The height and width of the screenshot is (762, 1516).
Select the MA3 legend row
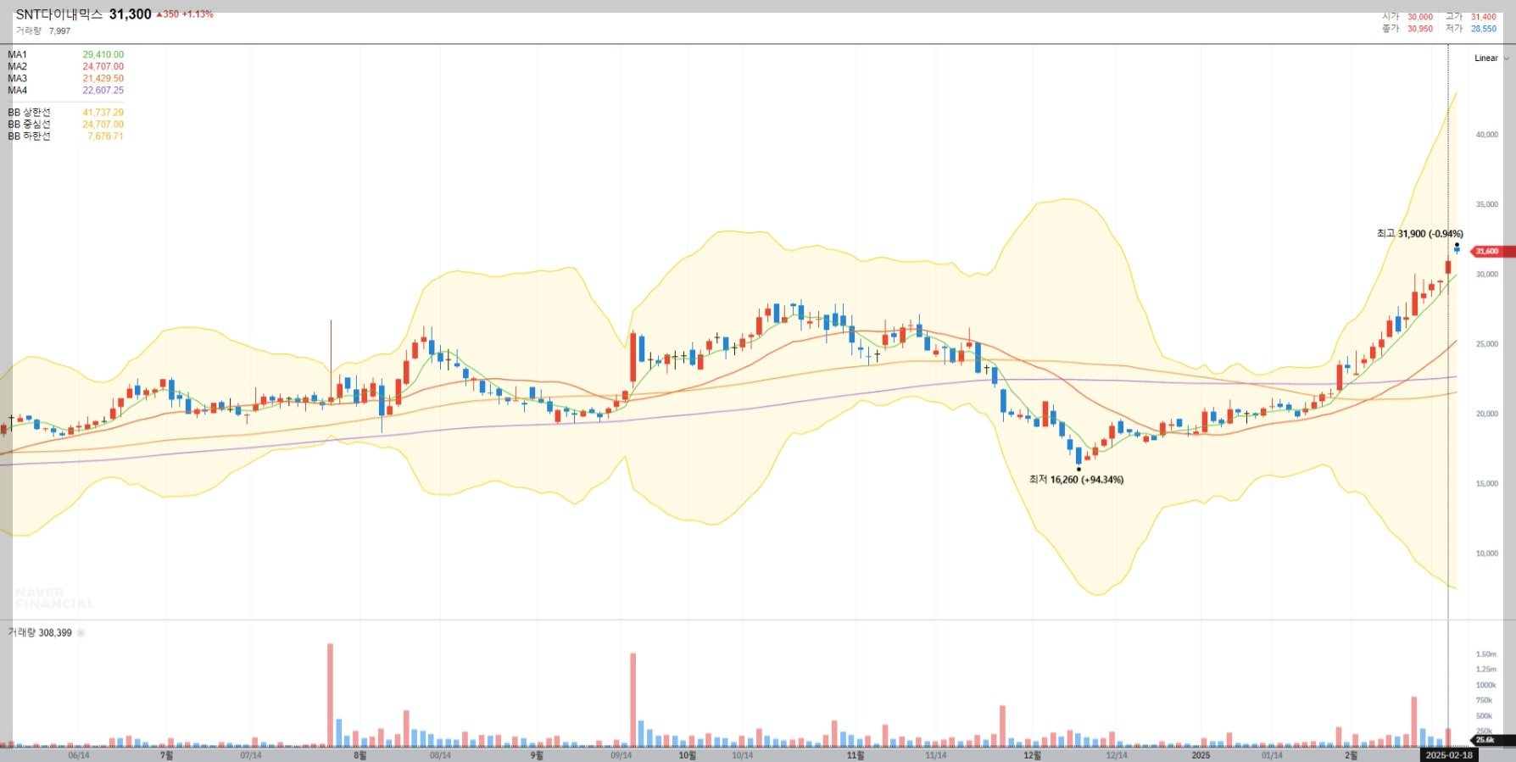tap(65, 78)
